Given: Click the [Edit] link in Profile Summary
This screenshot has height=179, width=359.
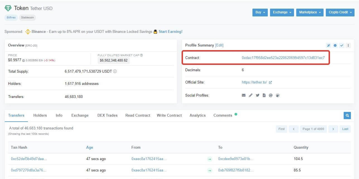Looking at the screenshot, I should 219,45.
